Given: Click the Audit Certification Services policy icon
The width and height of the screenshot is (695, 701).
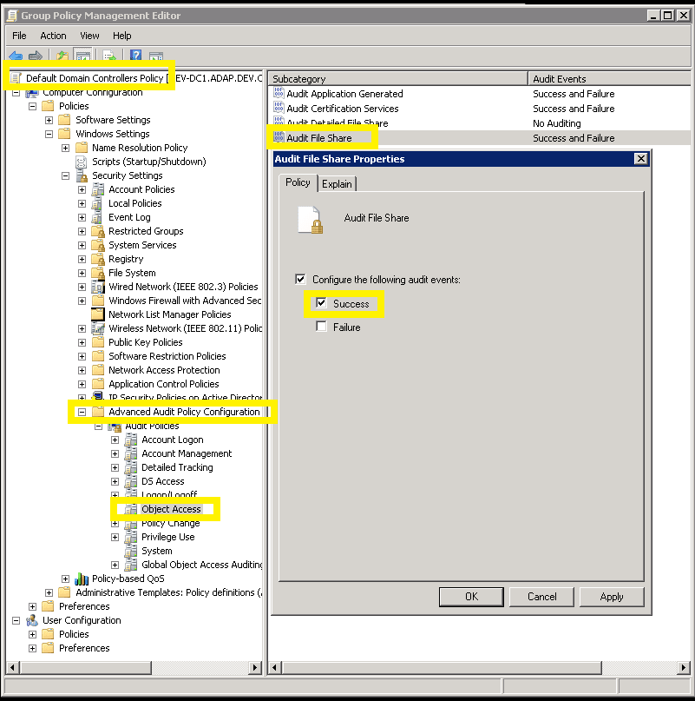Looking at the screenshot, I should pyautogui.click(x=279, y=109).
